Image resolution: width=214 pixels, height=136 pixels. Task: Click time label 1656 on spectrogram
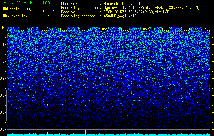(x=125, y=29)
